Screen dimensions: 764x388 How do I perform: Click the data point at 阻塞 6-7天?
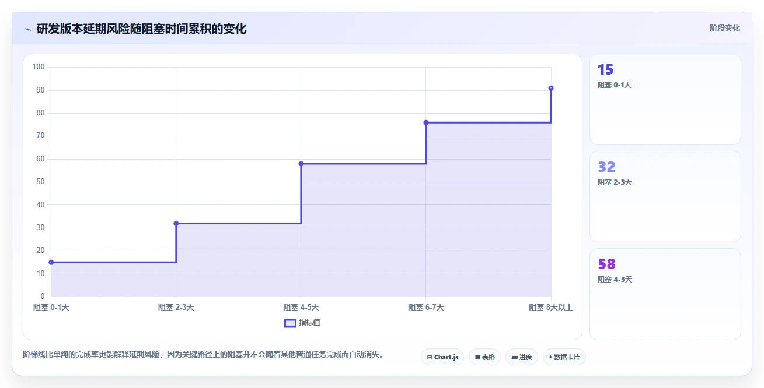426,122
